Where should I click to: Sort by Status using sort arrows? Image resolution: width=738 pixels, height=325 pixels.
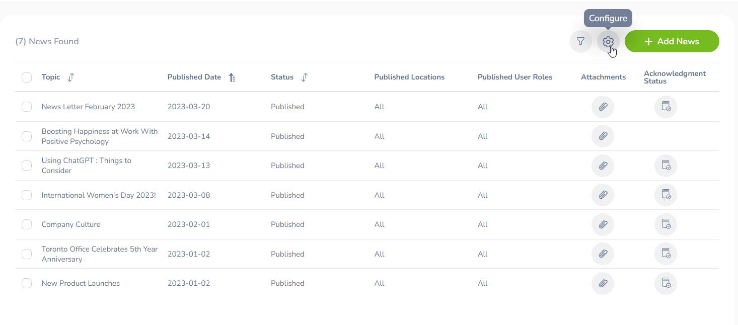tap(304, 77)
